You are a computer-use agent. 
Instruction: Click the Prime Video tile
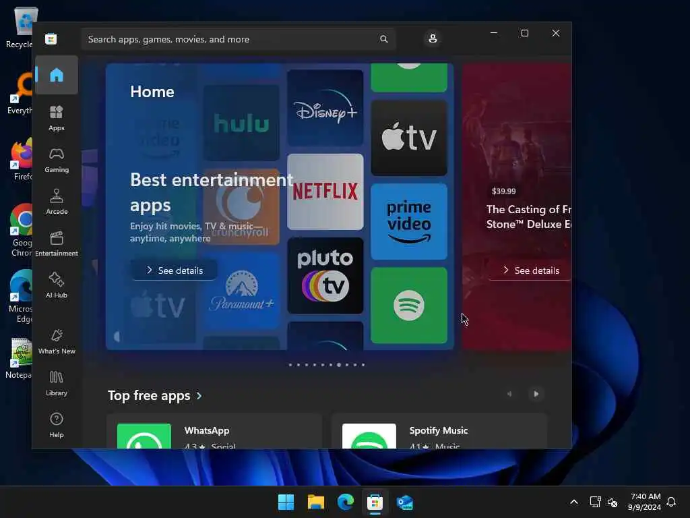pyautogui.click(x=409, y=221)
